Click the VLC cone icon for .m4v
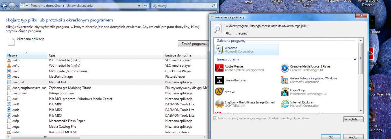 pos(9,66)
